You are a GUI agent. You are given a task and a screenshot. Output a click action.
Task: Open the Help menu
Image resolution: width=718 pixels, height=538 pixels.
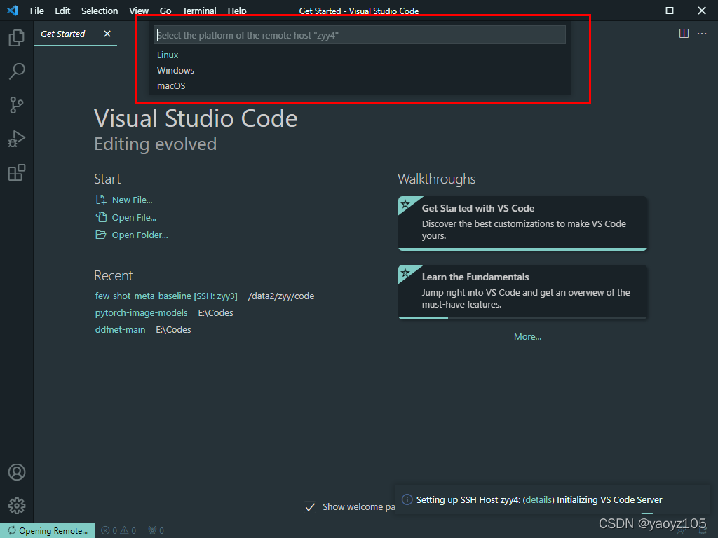[237, 11]
